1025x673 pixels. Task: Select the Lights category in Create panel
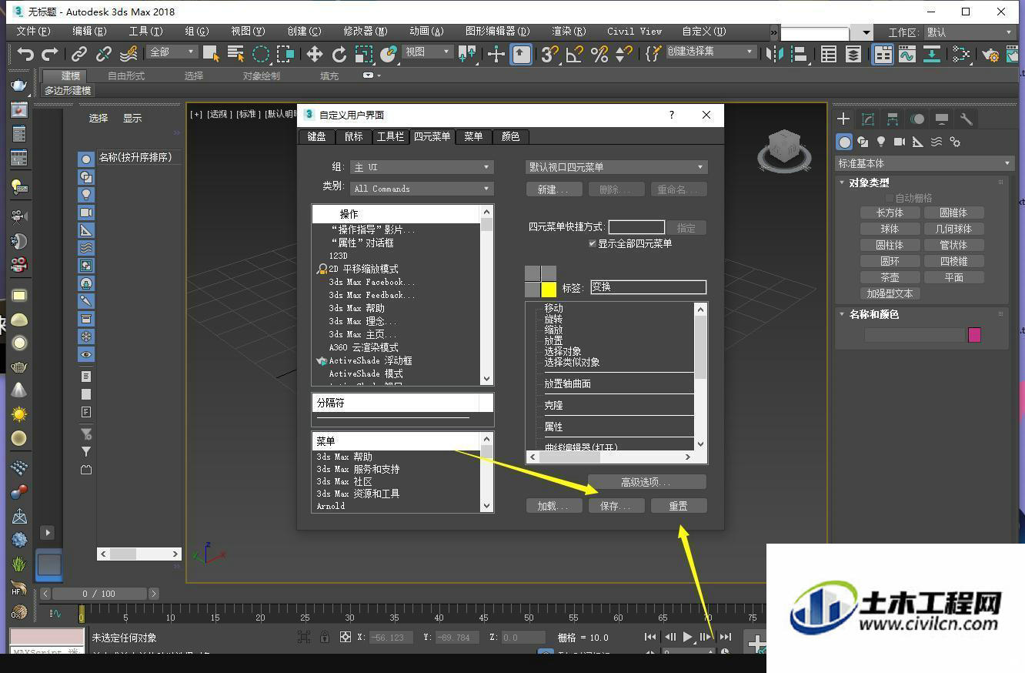(x=881, y=142)
